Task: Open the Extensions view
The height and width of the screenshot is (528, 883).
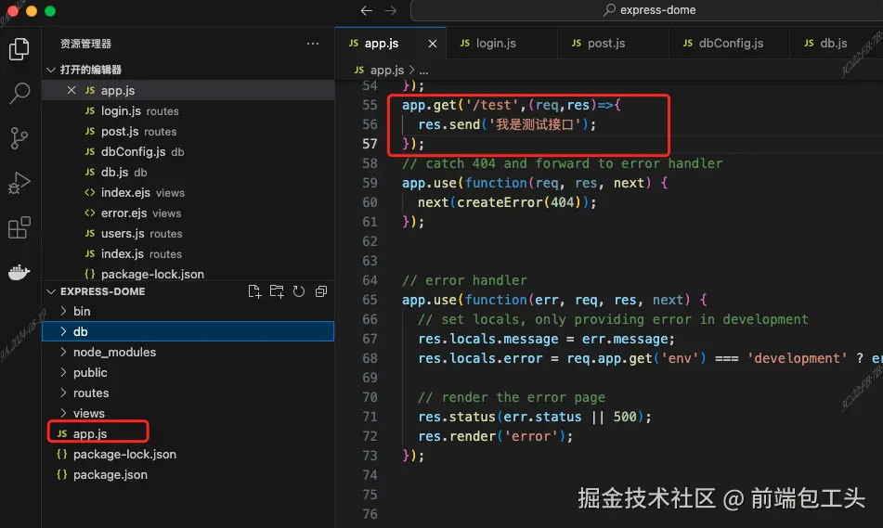Action: pyautogui.click(x=19, y=227)
